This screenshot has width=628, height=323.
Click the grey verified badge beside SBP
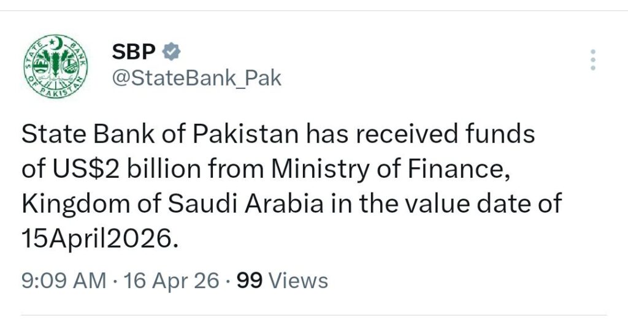tap(173, 52)
